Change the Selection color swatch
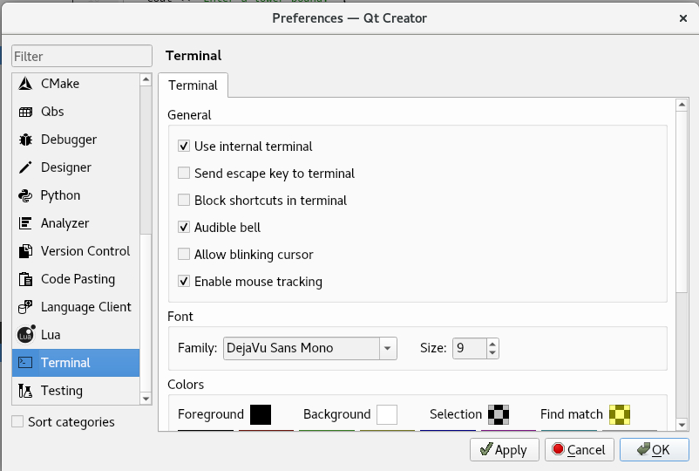 (x=499, y=414)
